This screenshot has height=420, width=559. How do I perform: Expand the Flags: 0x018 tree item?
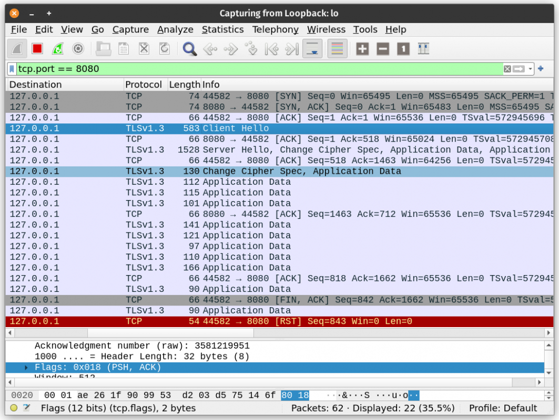[x=26, y=367]
